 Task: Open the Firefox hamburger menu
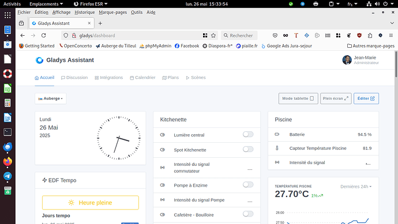(x=391, y=36)
